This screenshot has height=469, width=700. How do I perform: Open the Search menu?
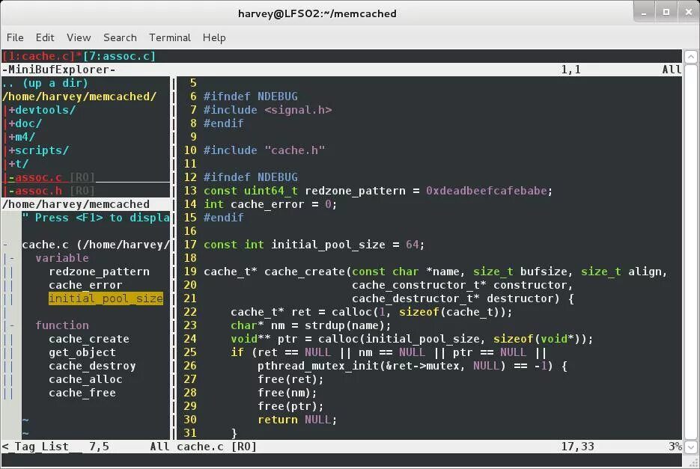[120, 37]
